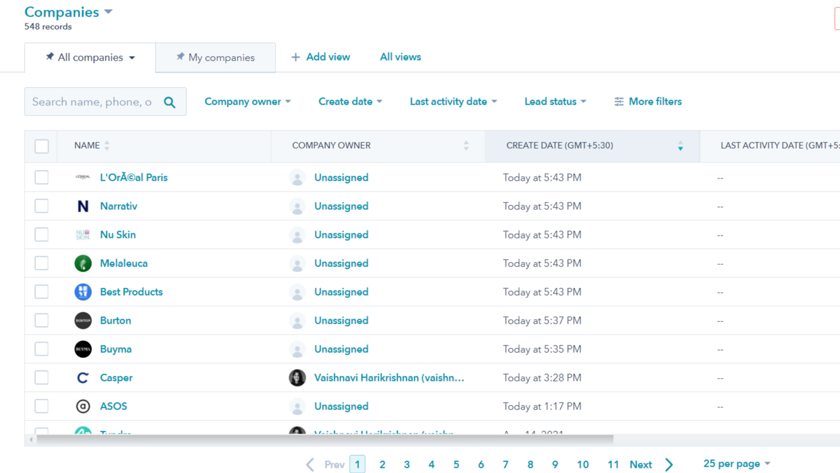Check the checkbox next to Best Products
This screenshot has width=840, height=473.
pos(41,292)
